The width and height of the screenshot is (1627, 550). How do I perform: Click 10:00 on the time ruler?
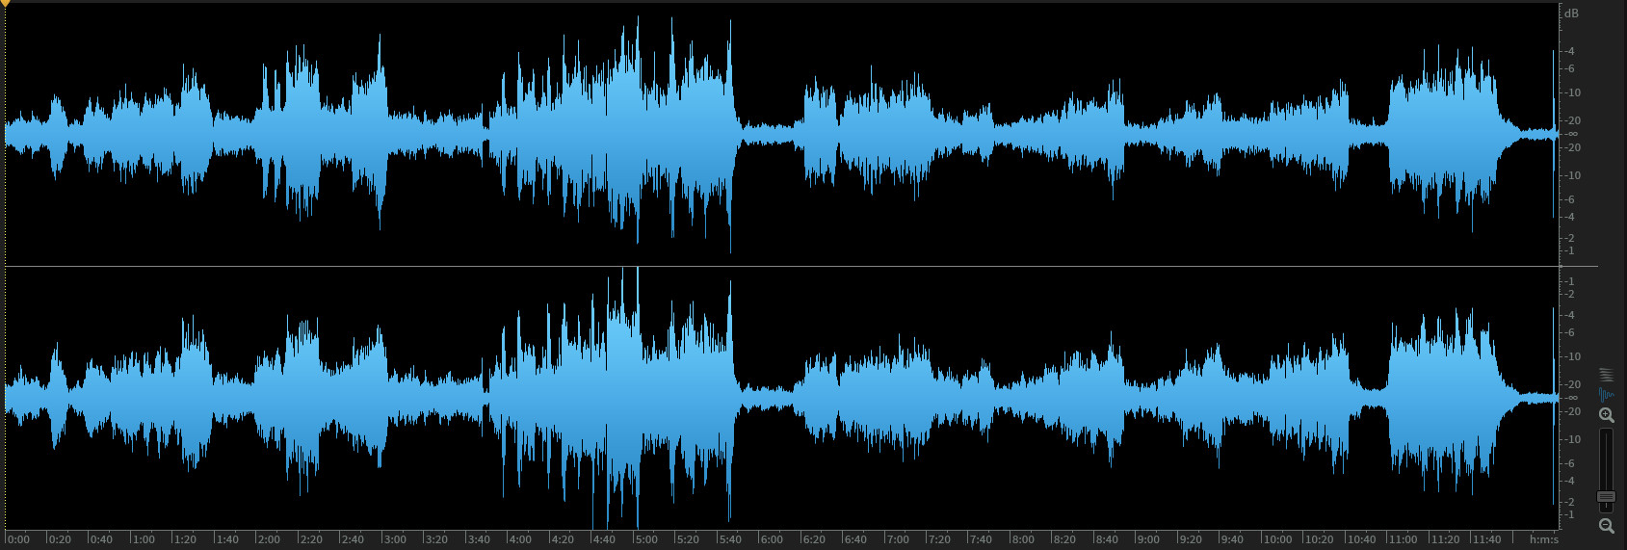click(x=1277, y=539)
